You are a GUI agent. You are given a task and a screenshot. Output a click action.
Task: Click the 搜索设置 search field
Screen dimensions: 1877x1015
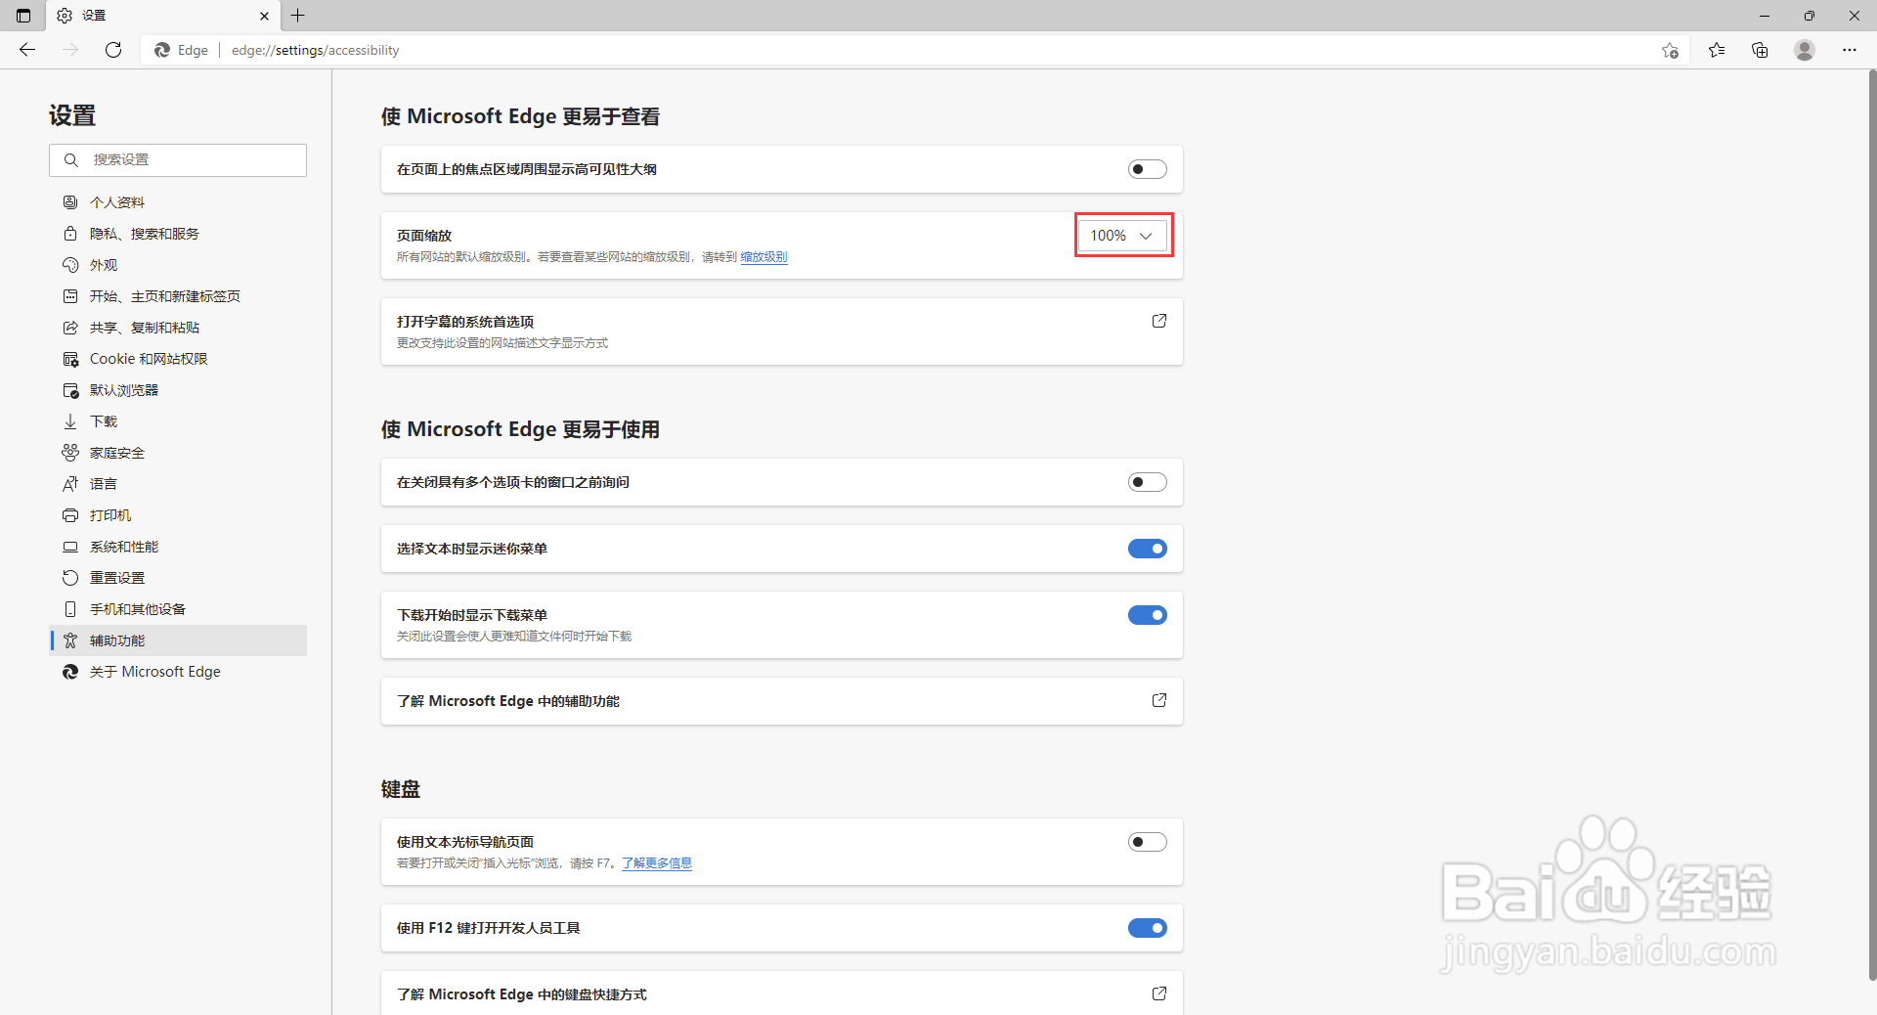(x=178, y=160)
